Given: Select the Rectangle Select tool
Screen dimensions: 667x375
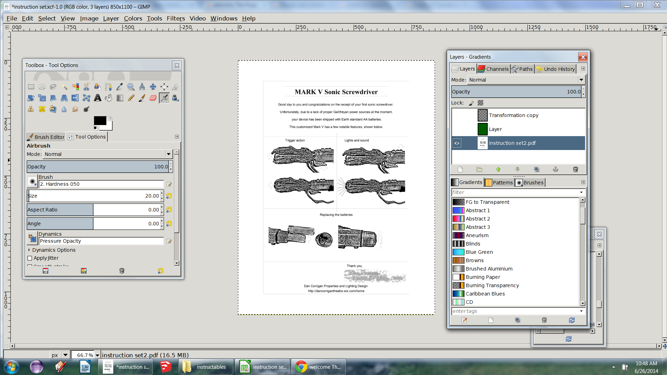Looking at the screenshot, I should (31, 87).
